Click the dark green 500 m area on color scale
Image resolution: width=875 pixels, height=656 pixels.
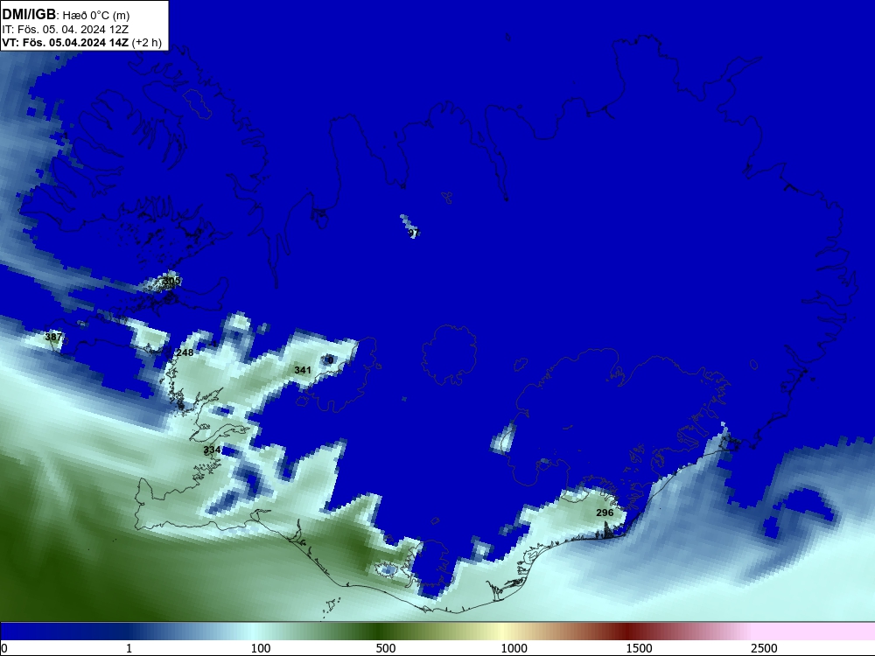pos(380,632)
